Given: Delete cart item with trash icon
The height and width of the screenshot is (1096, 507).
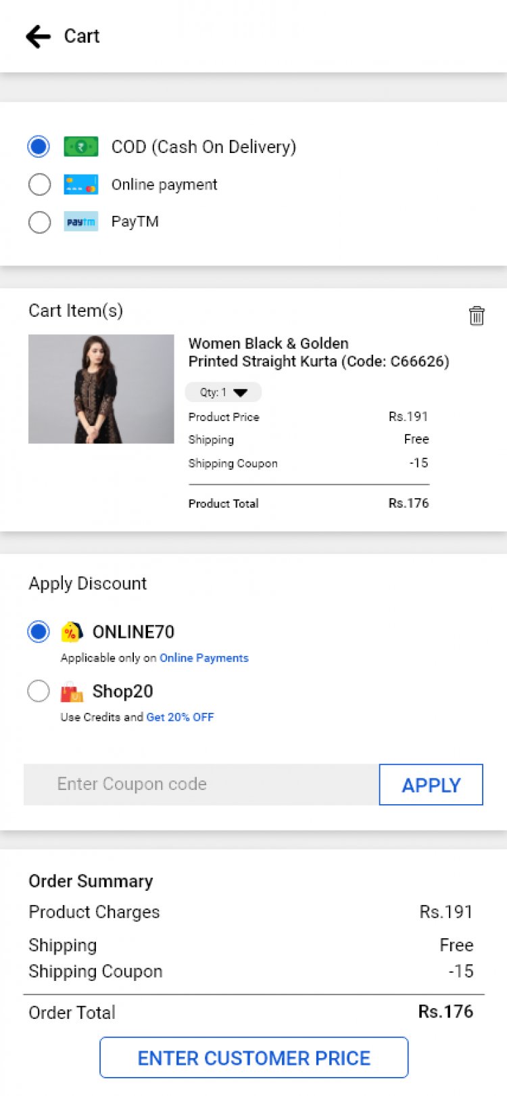Looking at the screenshot, I should point(477,315).
